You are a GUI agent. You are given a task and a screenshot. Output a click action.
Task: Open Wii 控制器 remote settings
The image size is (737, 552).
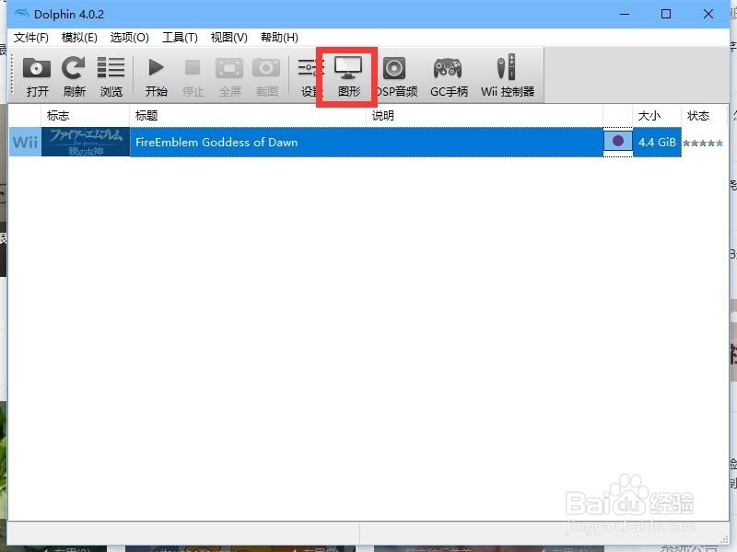point(507,67)
